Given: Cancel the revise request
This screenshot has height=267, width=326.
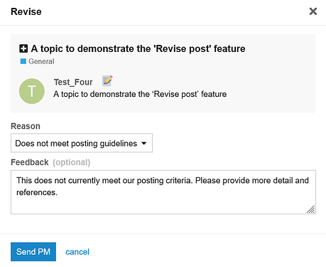Looking at the screenshot, I should click(77, 252).
